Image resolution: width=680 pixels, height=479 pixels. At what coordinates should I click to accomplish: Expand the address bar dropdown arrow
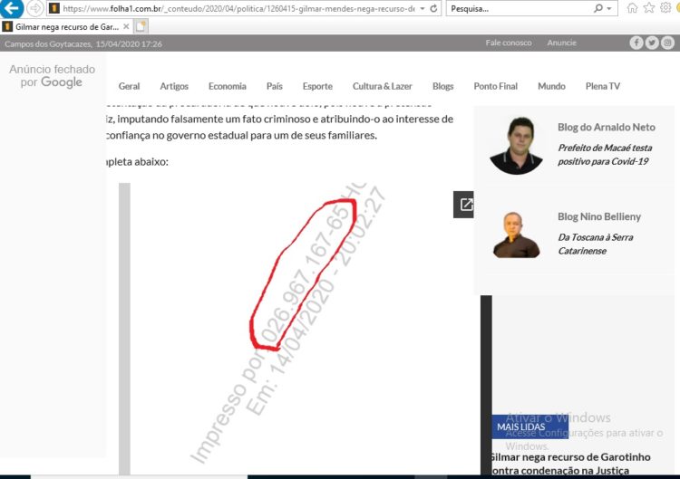422,9
